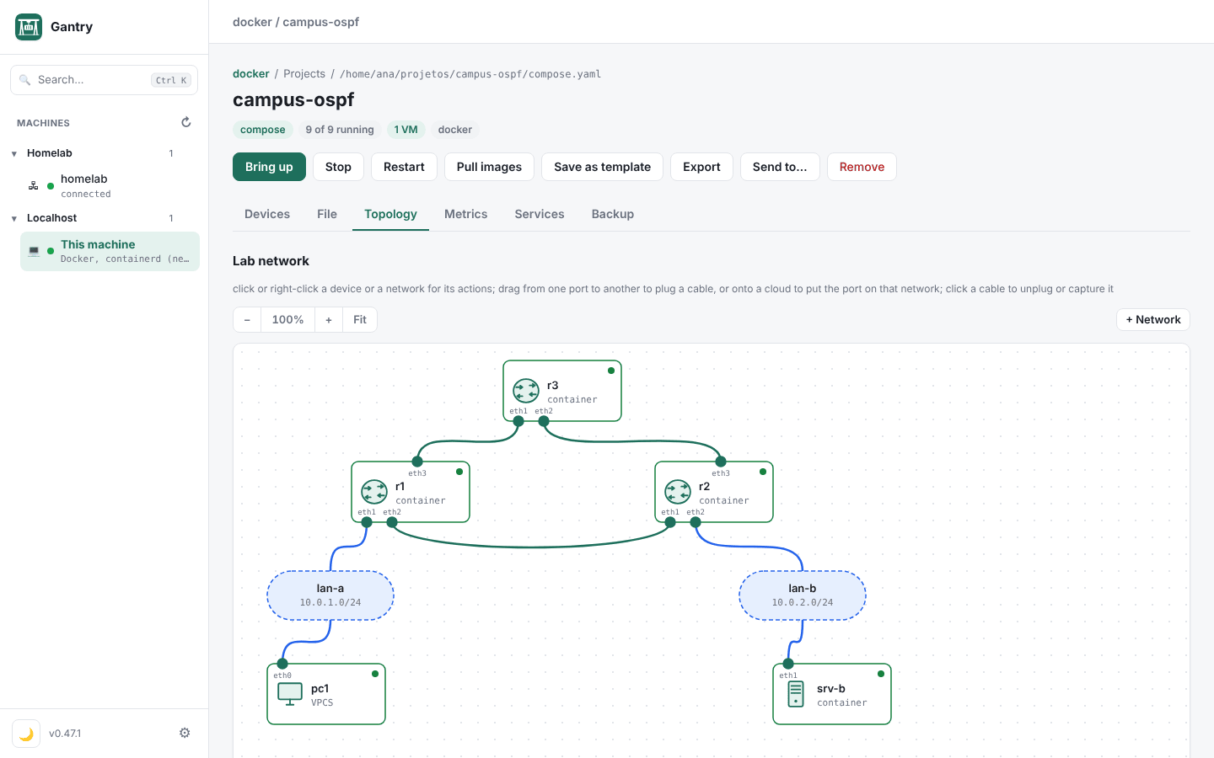Select the pc1 monitor icon

point(290,694)
